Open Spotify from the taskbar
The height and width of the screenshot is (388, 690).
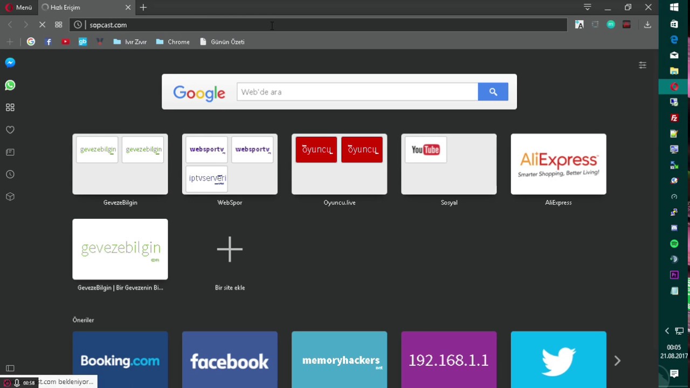674,244
